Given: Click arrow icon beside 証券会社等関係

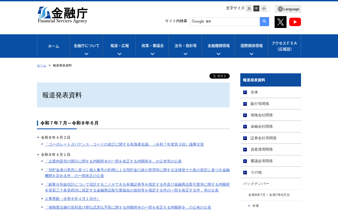Looking at the screenshot, I should pos(245,138).
